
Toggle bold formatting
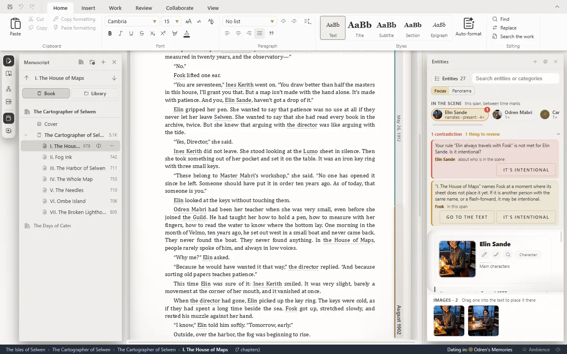click(x=110, y=33)
